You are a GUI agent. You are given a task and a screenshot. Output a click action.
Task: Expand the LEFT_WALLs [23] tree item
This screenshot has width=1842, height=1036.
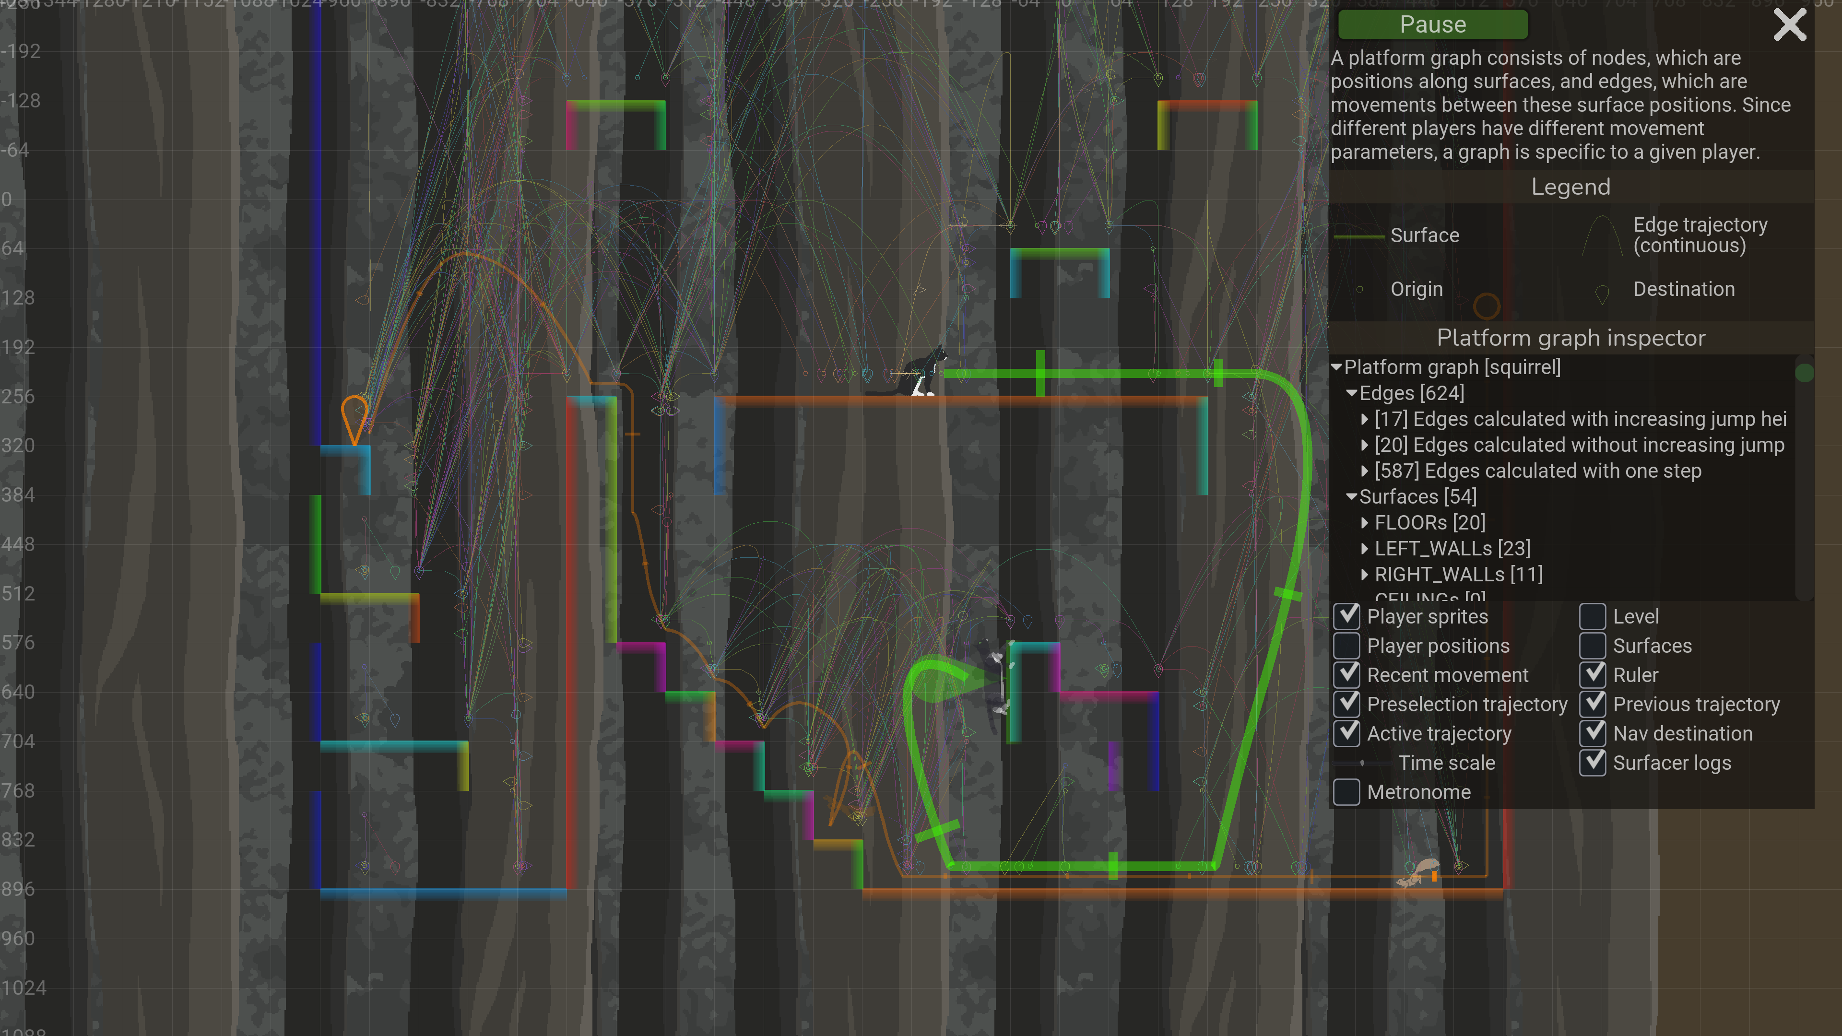click(x=1364, y=549)
